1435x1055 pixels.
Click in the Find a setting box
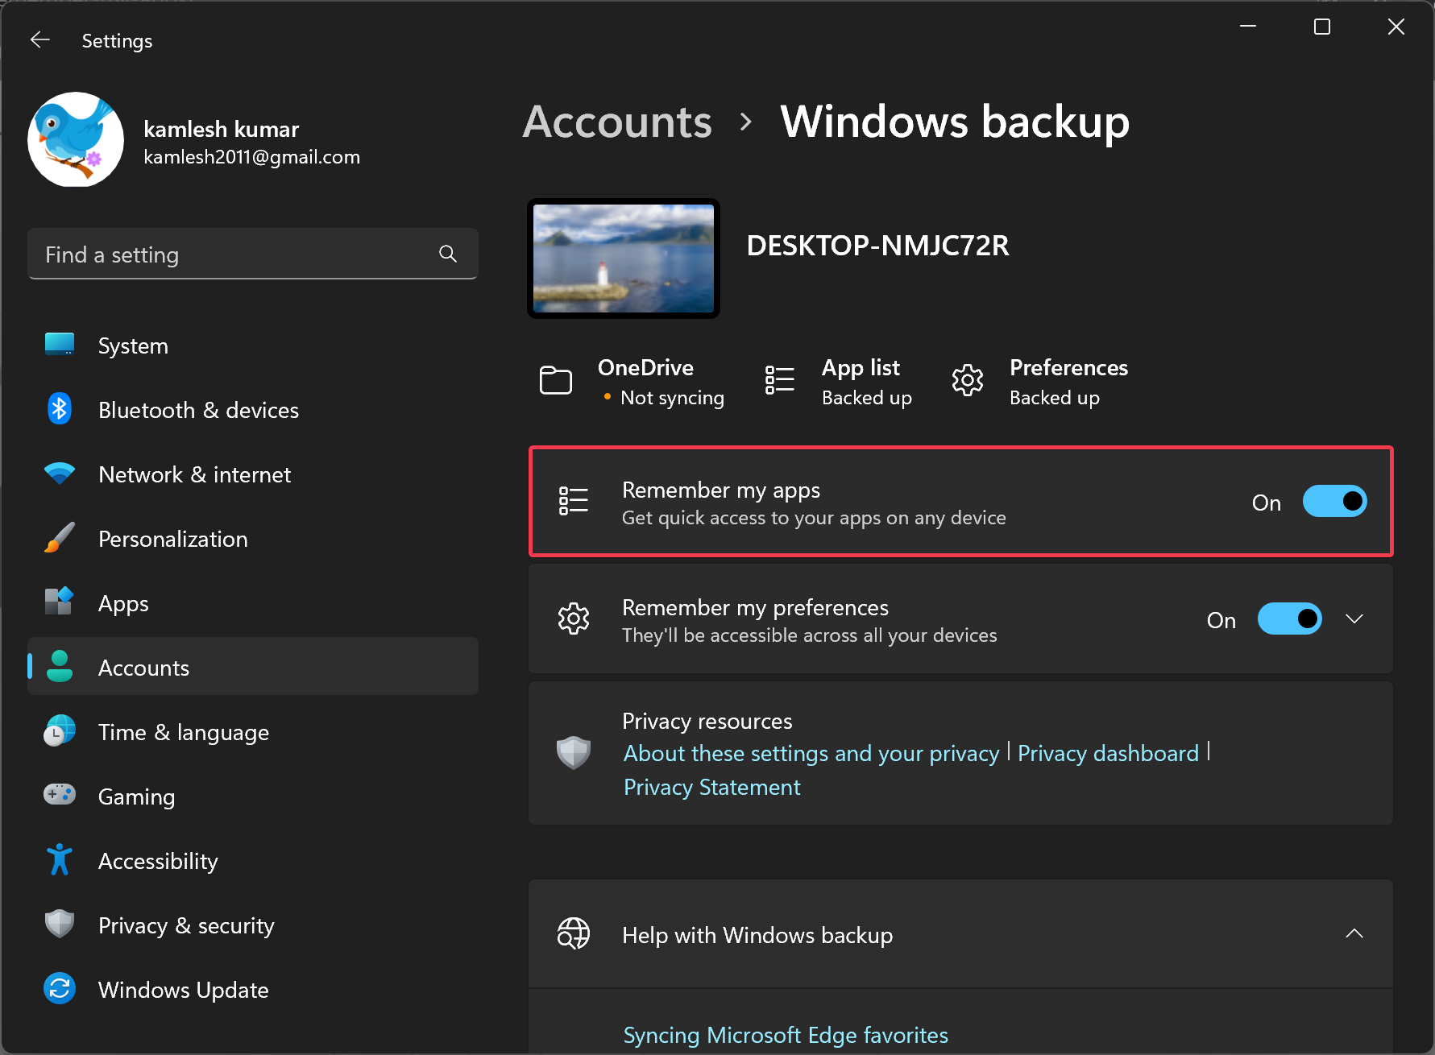pyautogui.click(x=253, y=254)
